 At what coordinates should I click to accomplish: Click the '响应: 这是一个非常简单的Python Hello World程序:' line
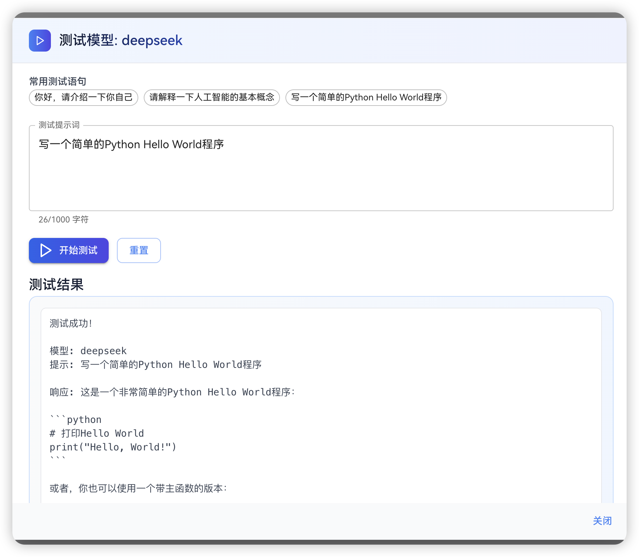coord(172,392)
